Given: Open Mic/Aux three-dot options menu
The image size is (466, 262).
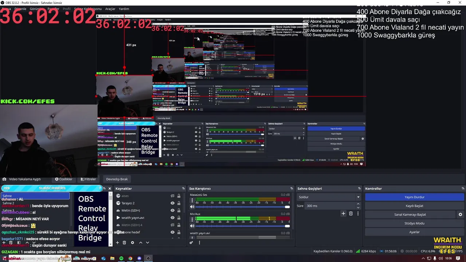Looking at the screenshot, I should (x=192, y=220).
